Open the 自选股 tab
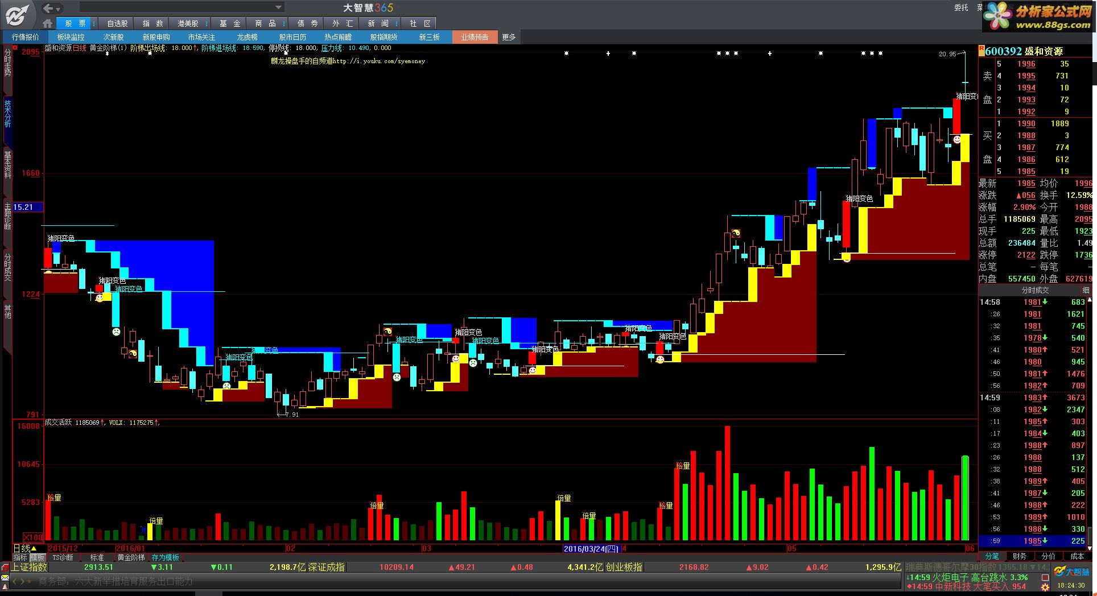Screen dimensions: 1097x596 pos(117,23)
